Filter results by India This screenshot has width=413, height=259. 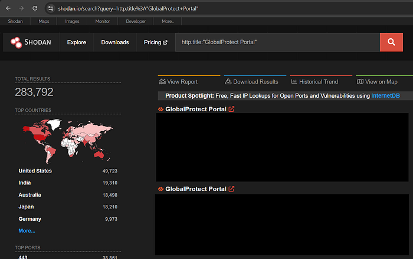pos(25,182)
